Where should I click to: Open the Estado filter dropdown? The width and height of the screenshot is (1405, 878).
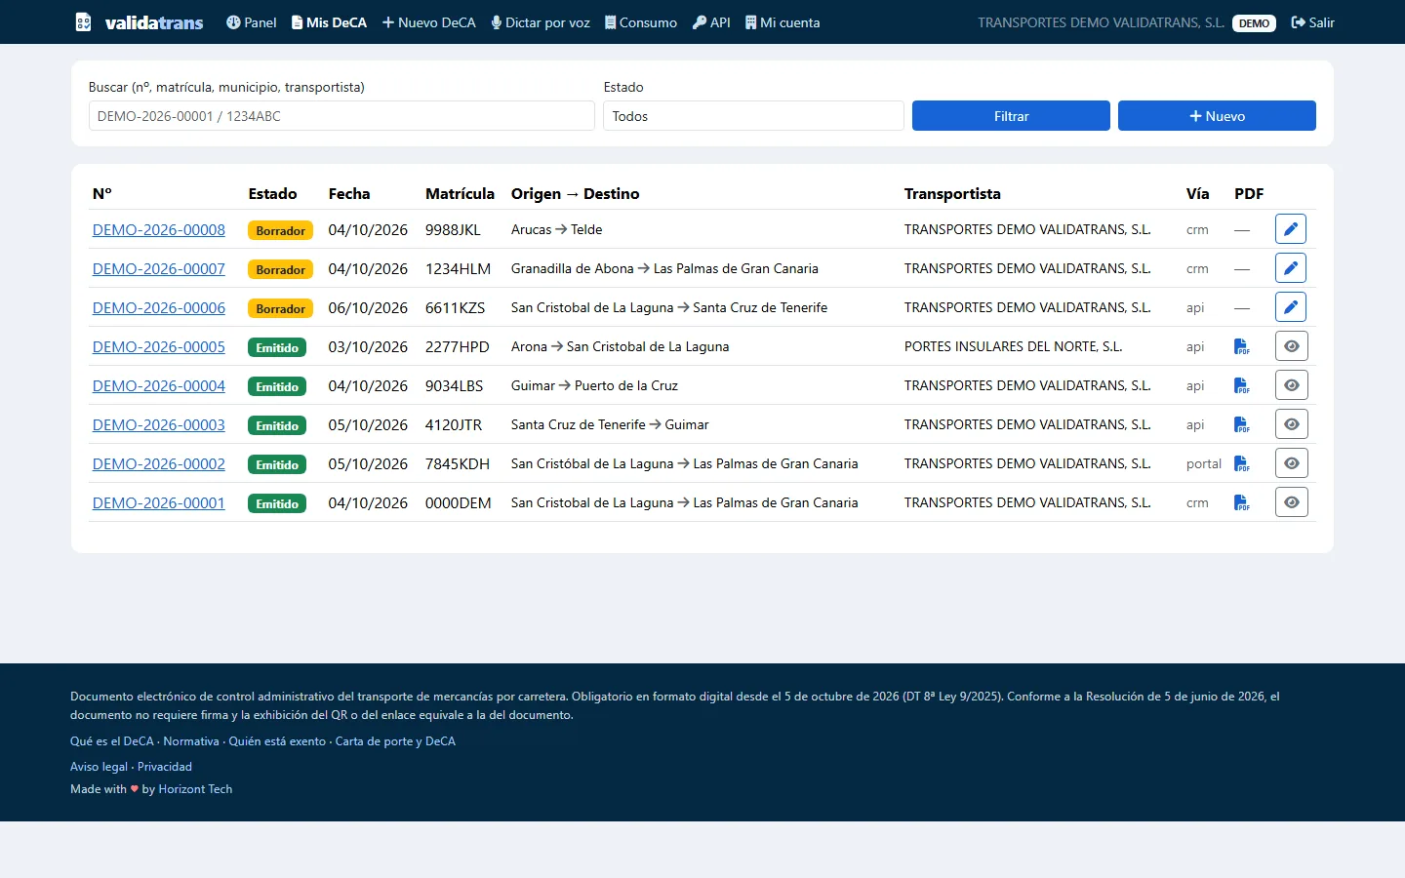point(753,116)
